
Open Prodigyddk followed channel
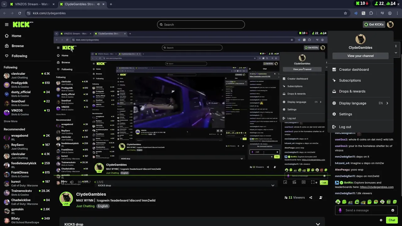point(27,85)
